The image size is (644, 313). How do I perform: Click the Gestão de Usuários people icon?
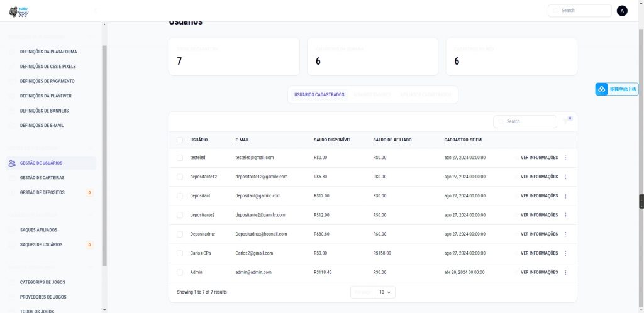[13, 163]
